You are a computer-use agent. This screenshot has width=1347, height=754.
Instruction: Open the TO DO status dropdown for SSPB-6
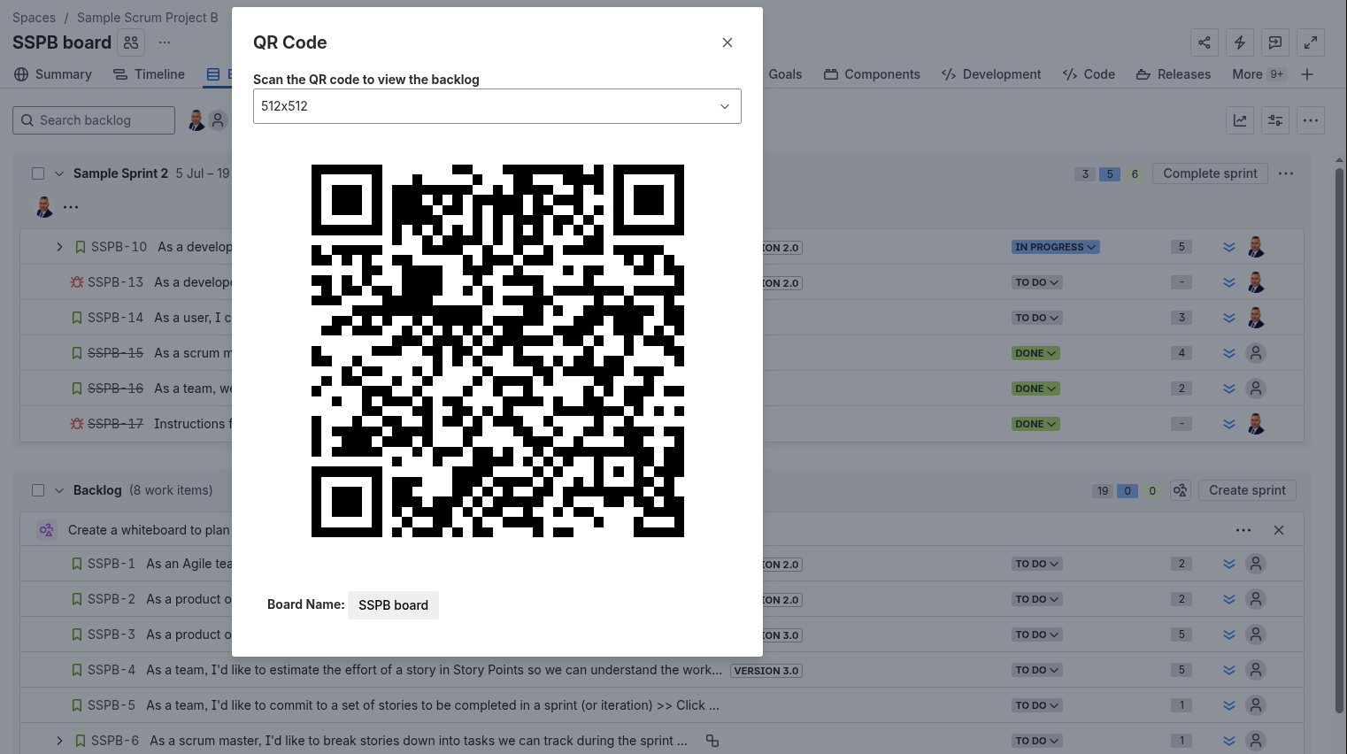click(1037, 741)
